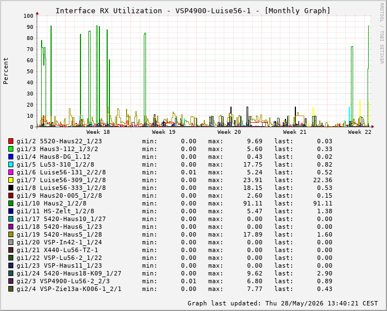This screenshot has width=387, height=311.
Task: Click the blue swatch for gi1/4 Haus8-DG_1.12
Action: [x=11, y=157]
